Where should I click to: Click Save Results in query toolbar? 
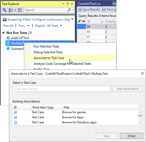coord(91,10)
